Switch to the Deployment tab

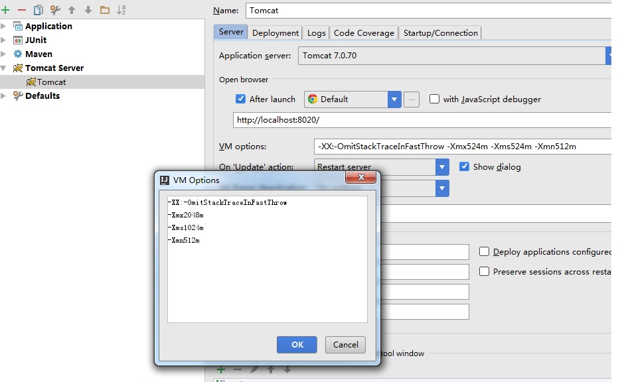click(275, 32)
